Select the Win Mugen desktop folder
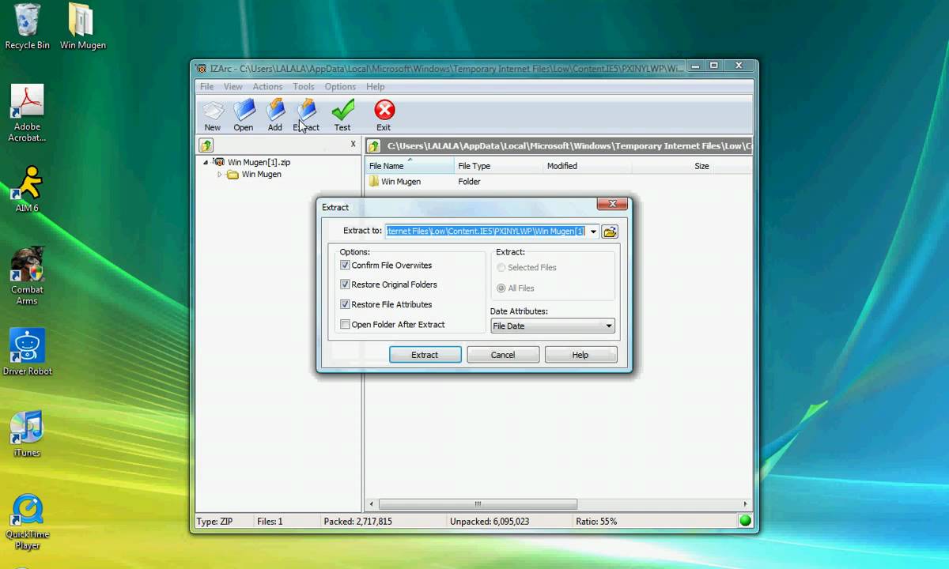Screen dimensions: 949x569 [x=82, y=27]
